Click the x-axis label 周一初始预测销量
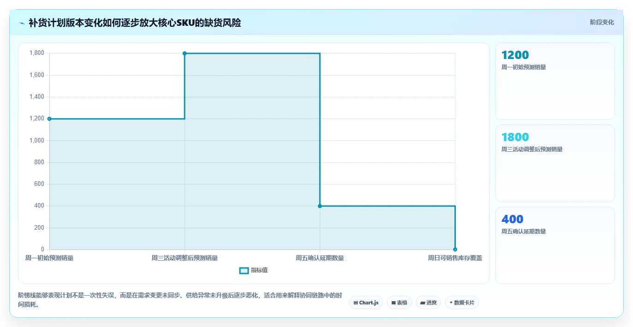Viewport: 633px width, 327px height. coord(49,258)
